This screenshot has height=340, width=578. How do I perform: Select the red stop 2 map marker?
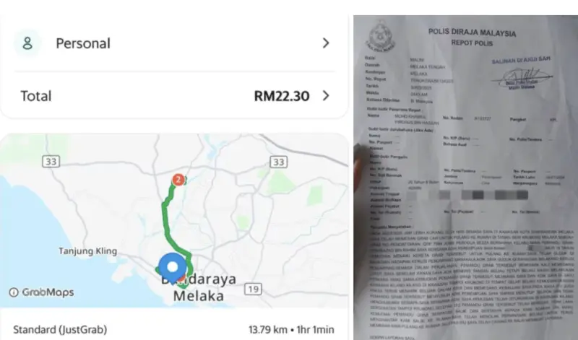[x=178, y=180]
